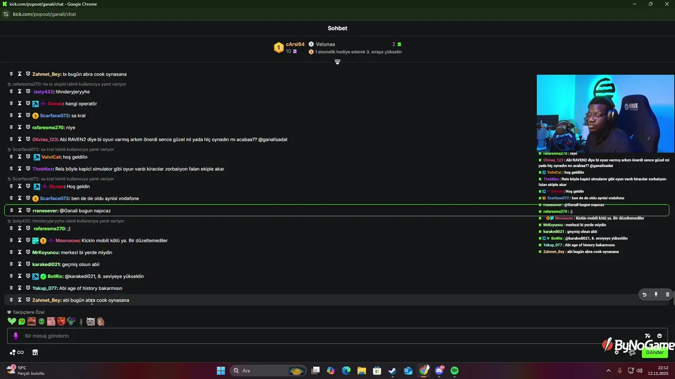Delete MrKoyuncu's message via trash icon

(x=11, y=252)
